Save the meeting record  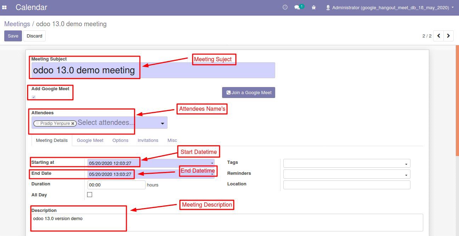click(x=13, y=36)
